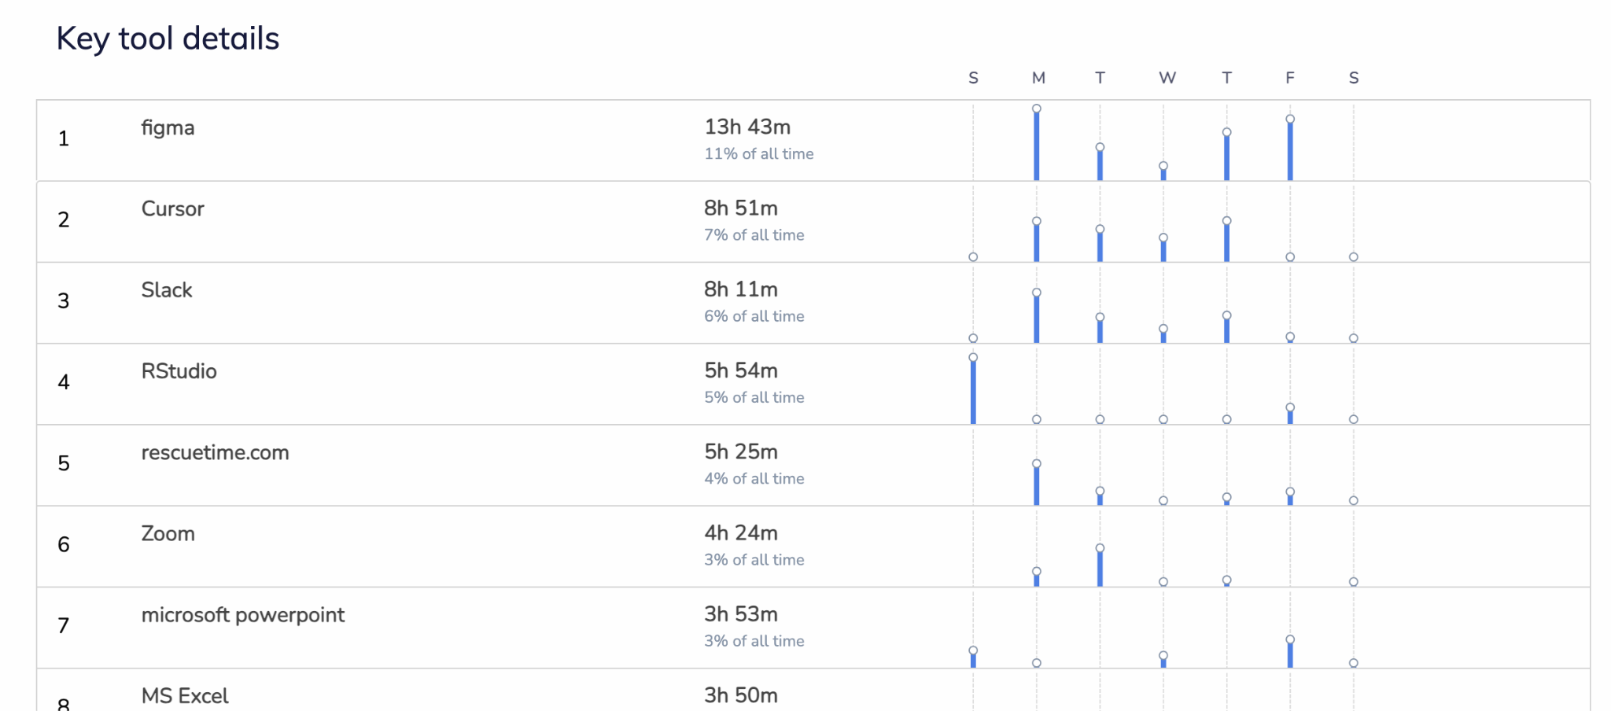Open the microsoft powerpoint entry
The image size is (1611, 711).
click(x=242, y=614)
